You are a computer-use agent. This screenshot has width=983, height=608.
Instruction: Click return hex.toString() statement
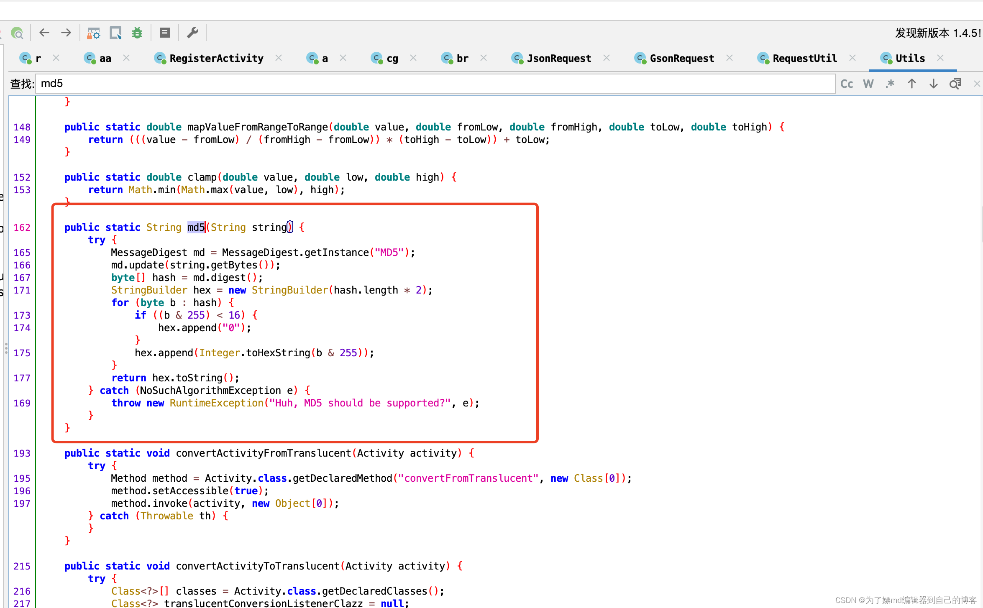point(175,378)
